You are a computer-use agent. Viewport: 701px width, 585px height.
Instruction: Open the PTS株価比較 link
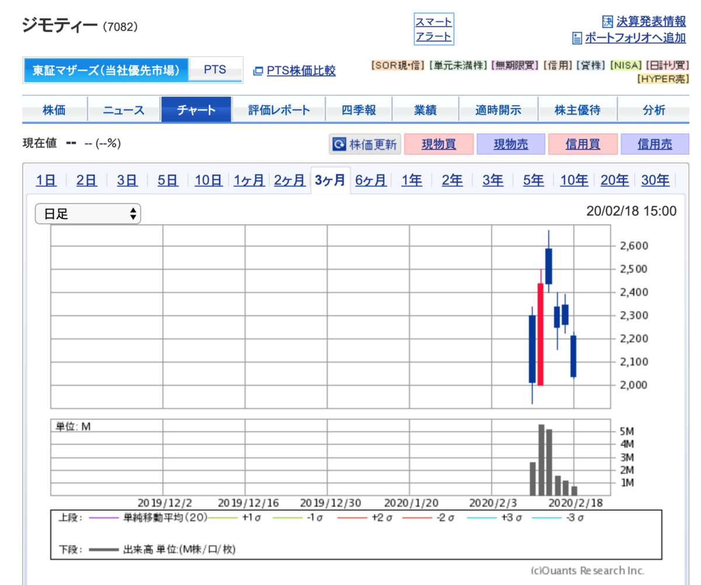click(x=301, y=71)
